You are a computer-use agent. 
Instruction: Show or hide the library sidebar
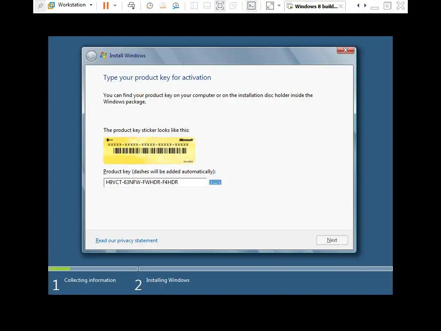click(194, 6)
